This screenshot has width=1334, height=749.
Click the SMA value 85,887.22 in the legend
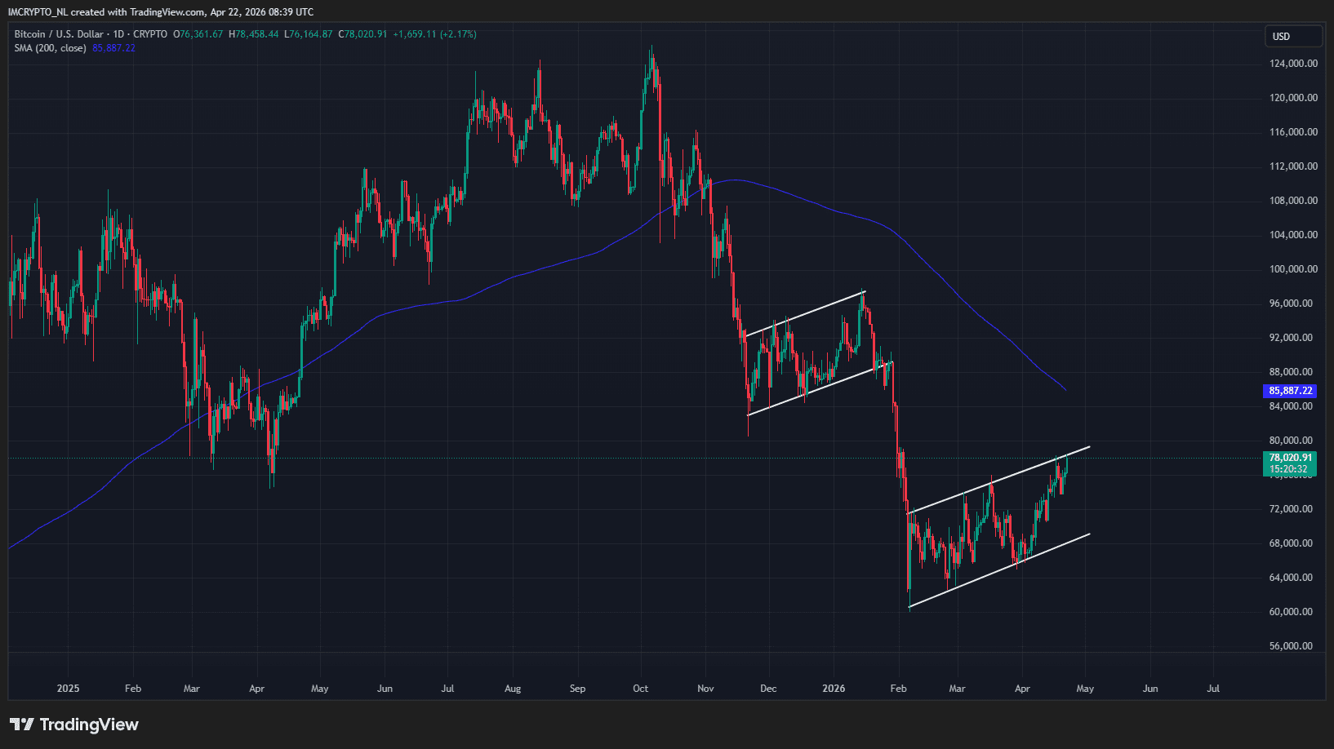pos(113,48)
